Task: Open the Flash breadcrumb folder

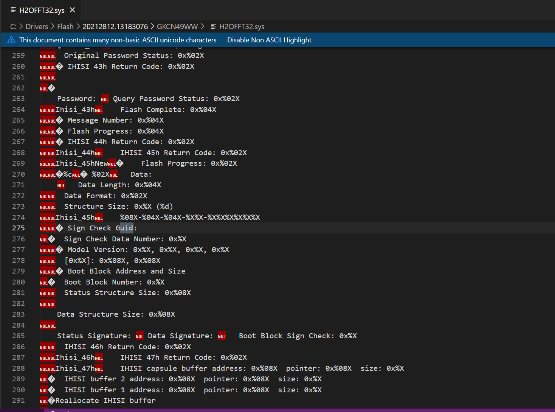Action: pos(65,26)
